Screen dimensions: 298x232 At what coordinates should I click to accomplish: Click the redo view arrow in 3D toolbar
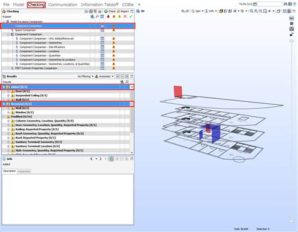tap(187, 11)
